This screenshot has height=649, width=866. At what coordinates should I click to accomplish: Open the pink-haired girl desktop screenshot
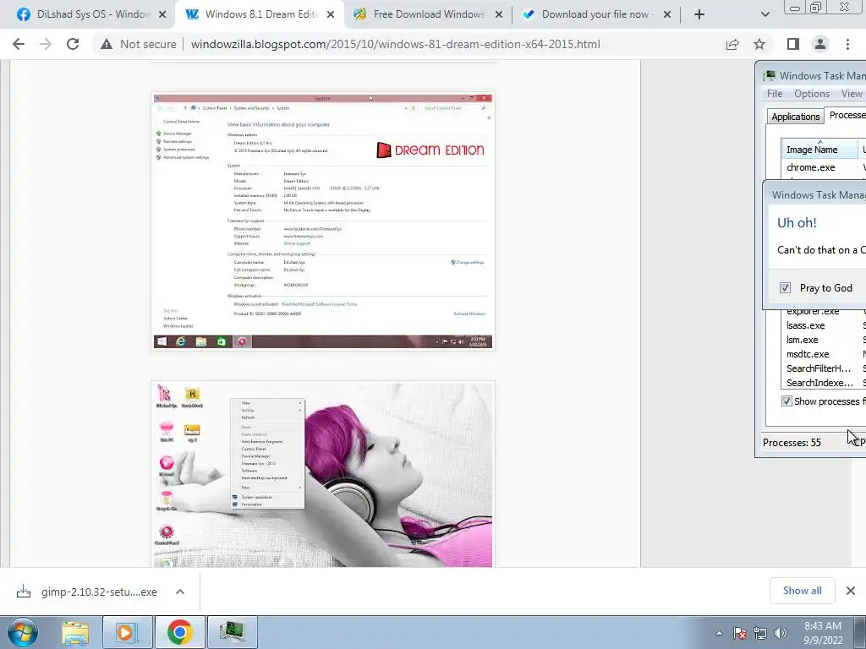[323, 474]
